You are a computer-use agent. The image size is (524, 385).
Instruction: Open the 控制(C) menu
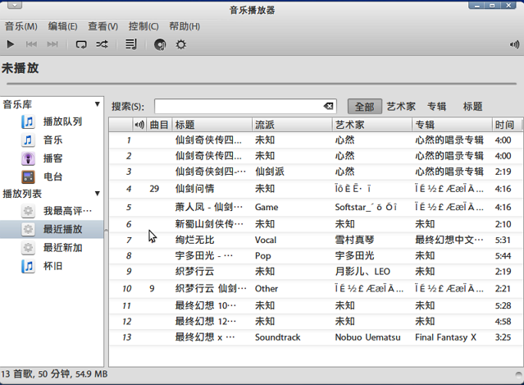pyautogui.click(x=144, y=26)
